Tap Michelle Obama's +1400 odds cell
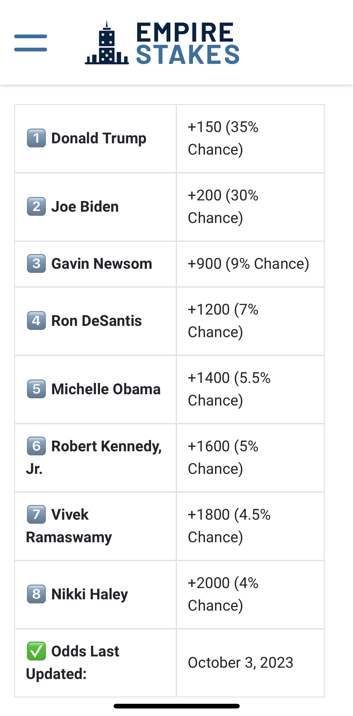 [250, 390]
